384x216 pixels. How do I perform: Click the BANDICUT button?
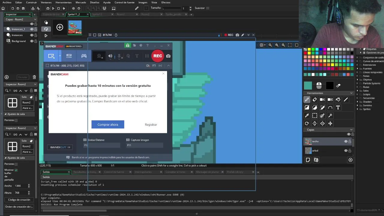60,147
